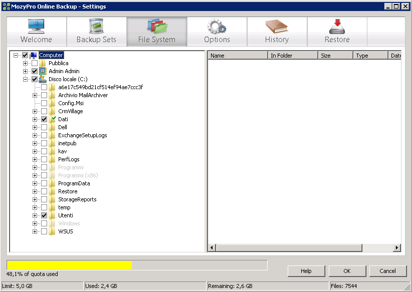Image resolution: width=412 pixels, height=292 pixels.
Task: Click the Options gears icon
Action: 217,26
